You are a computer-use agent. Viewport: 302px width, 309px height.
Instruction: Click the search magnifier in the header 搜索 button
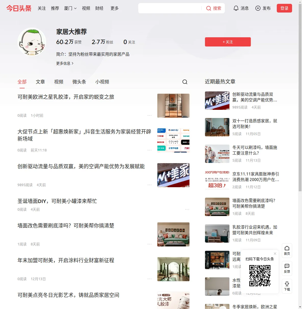(x=209, y=8)
